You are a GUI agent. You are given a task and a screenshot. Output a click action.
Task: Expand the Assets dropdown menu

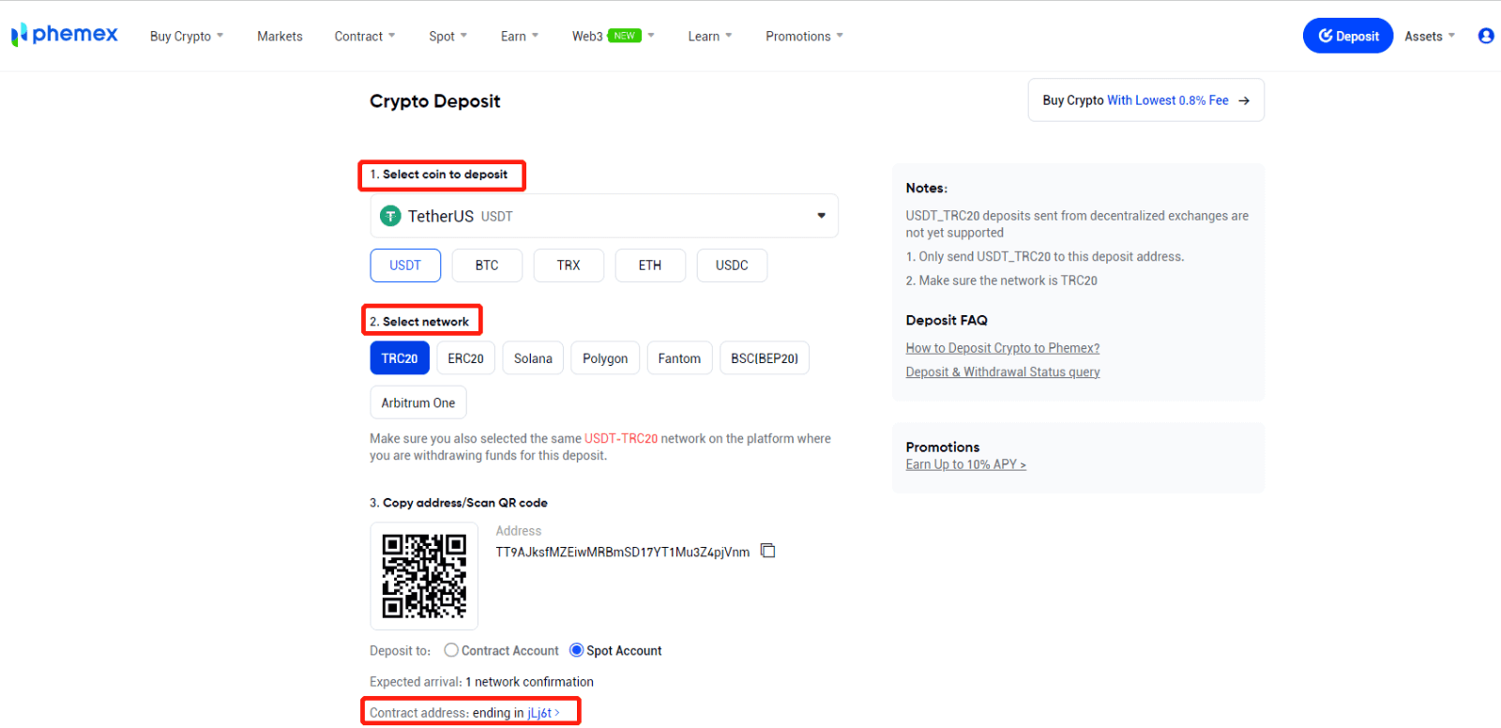[x=1429, y=37]
